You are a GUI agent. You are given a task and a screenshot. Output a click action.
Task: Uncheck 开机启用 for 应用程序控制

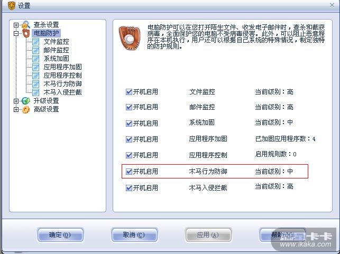(129, 155)
